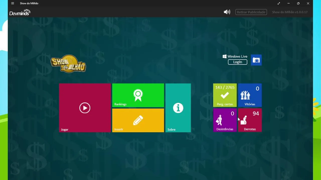
Task: Close the Show do Milhão window
Action: coord(308,3)
